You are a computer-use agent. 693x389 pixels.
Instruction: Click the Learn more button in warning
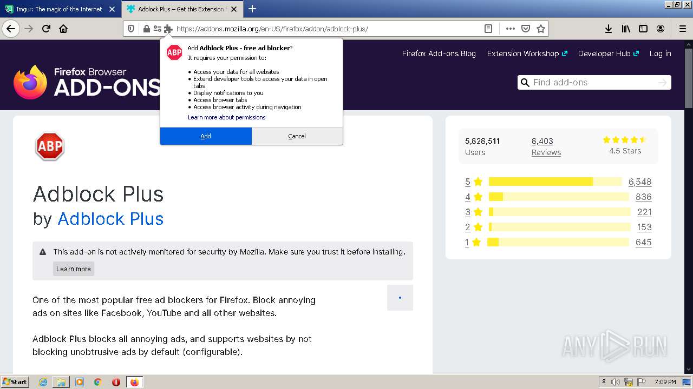coord(74,269)
